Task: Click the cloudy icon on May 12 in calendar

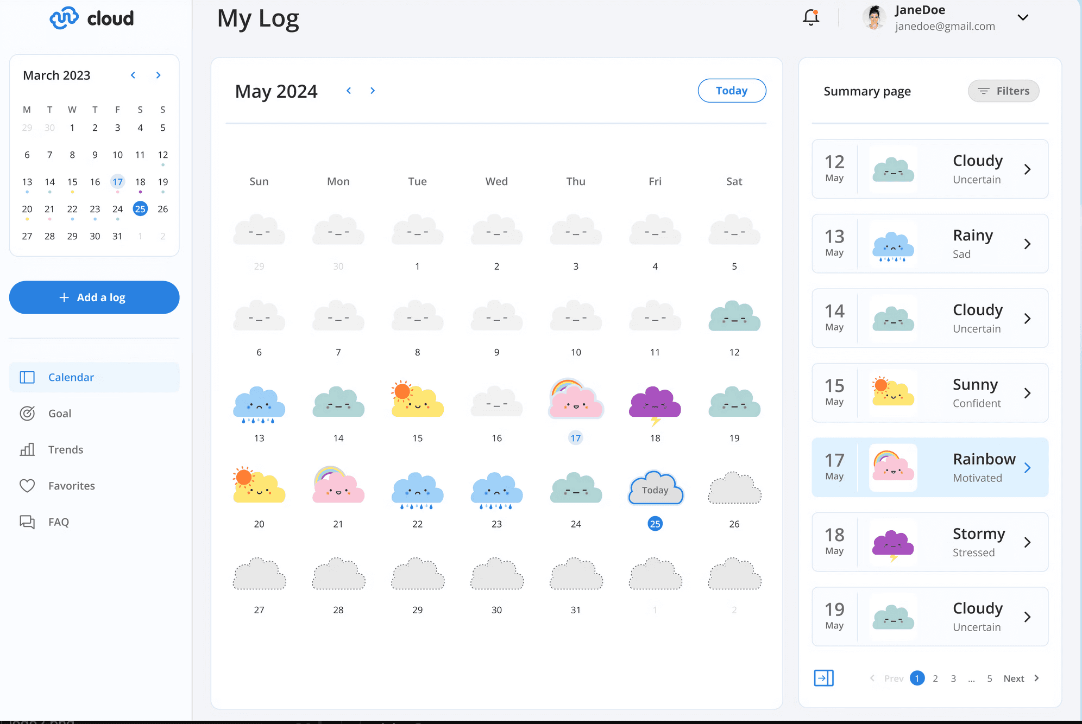Action: tap(734, 316)
